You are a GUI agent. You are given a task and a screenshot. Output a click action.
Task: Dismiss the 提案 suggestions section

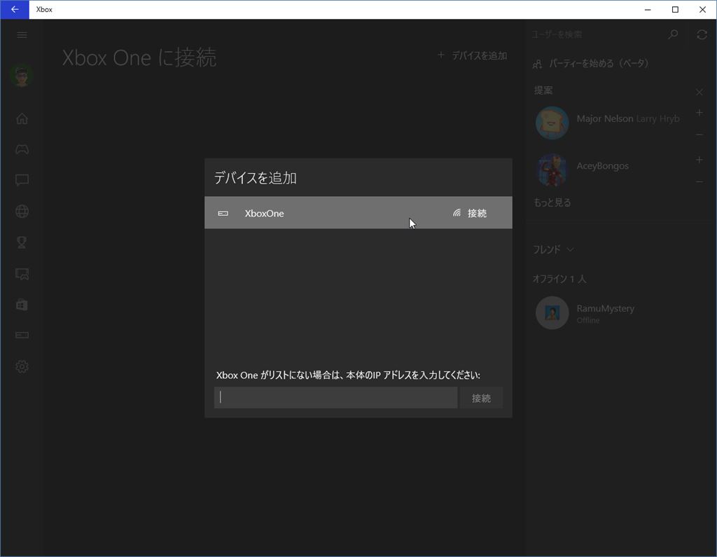pyautogui.click(x=699, y=92)
